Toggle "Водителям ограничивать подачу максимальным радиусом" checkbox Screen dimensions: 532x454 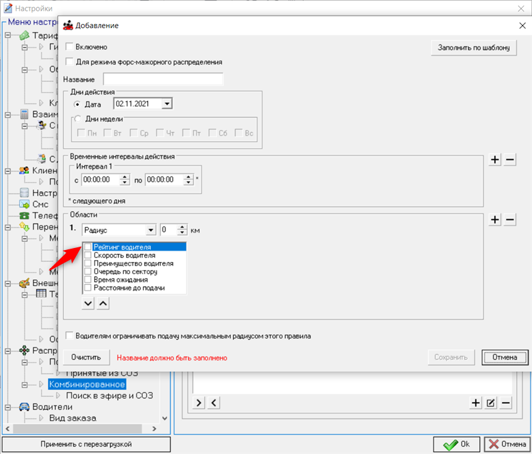point(69,335)
